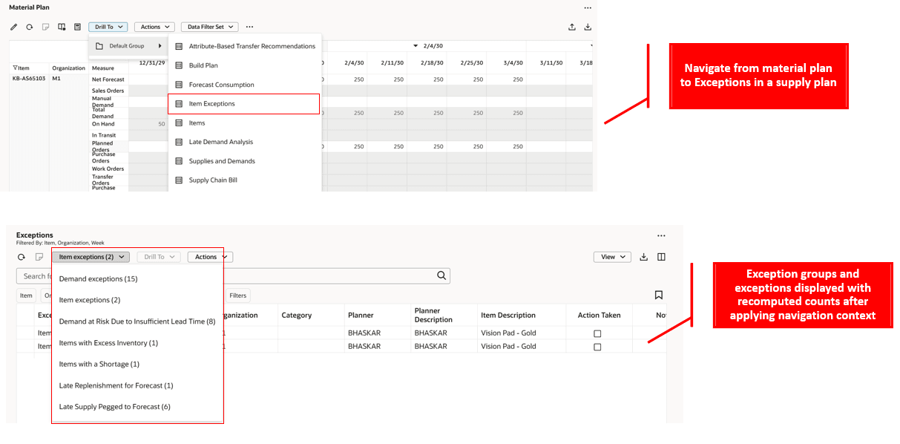
Task: Click the KB-AS65103 item cell
Action: 29,78
